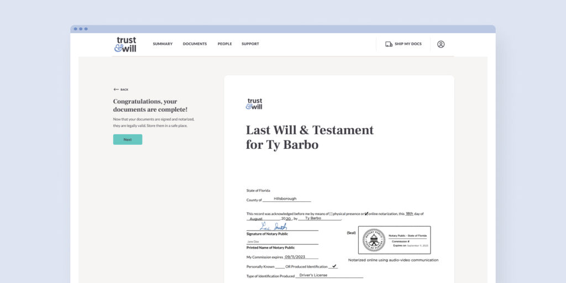This screenshot has width=566, height=283.
Task: Click 'Notarized online using audio-video communication' text
Action: pyautogui.click(x=394, y=260)
